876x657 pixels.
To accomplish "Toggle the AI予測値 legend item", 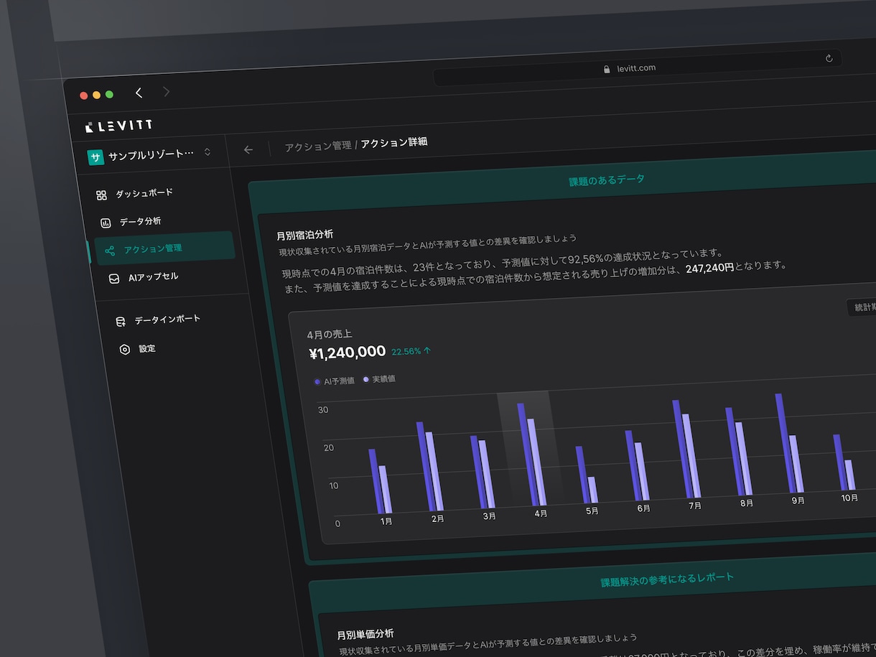I will (335, 381).
